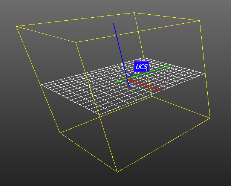Click the lower tip of the blue axis
231x186 pixels.
[130, 88]
